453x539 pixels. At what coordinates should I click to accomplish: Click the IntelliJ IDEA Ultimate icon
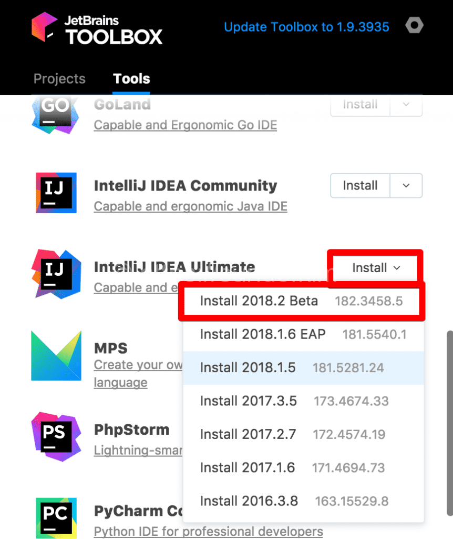pyautogui.click(x=56, y=274)
